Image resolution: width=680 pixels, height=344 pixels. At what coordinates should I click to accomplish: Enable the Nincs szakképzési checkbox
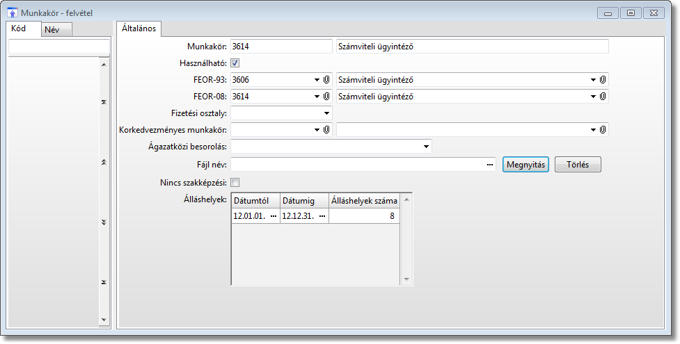pyautogui.click(x=235, y=182)
